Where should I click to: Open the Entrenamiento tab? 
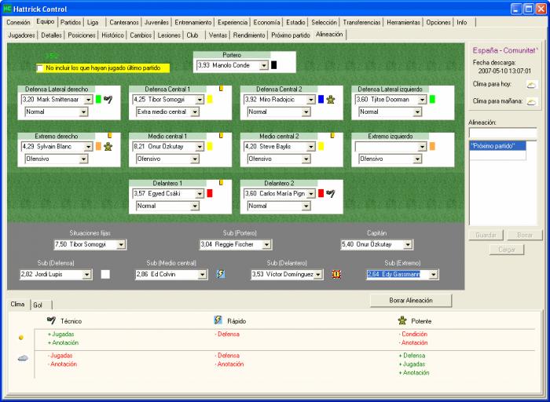[x=193, y=23]
